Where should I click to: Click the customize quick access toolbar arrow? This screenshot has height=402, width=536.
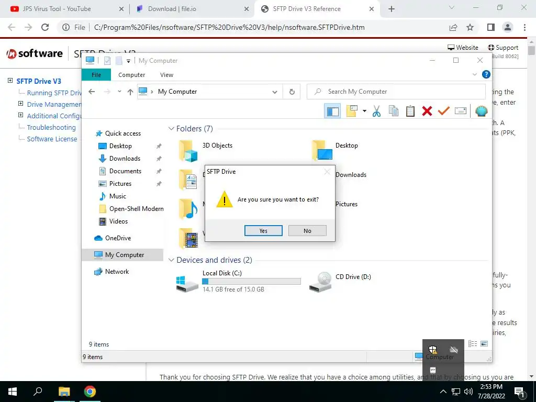(129, 61)
